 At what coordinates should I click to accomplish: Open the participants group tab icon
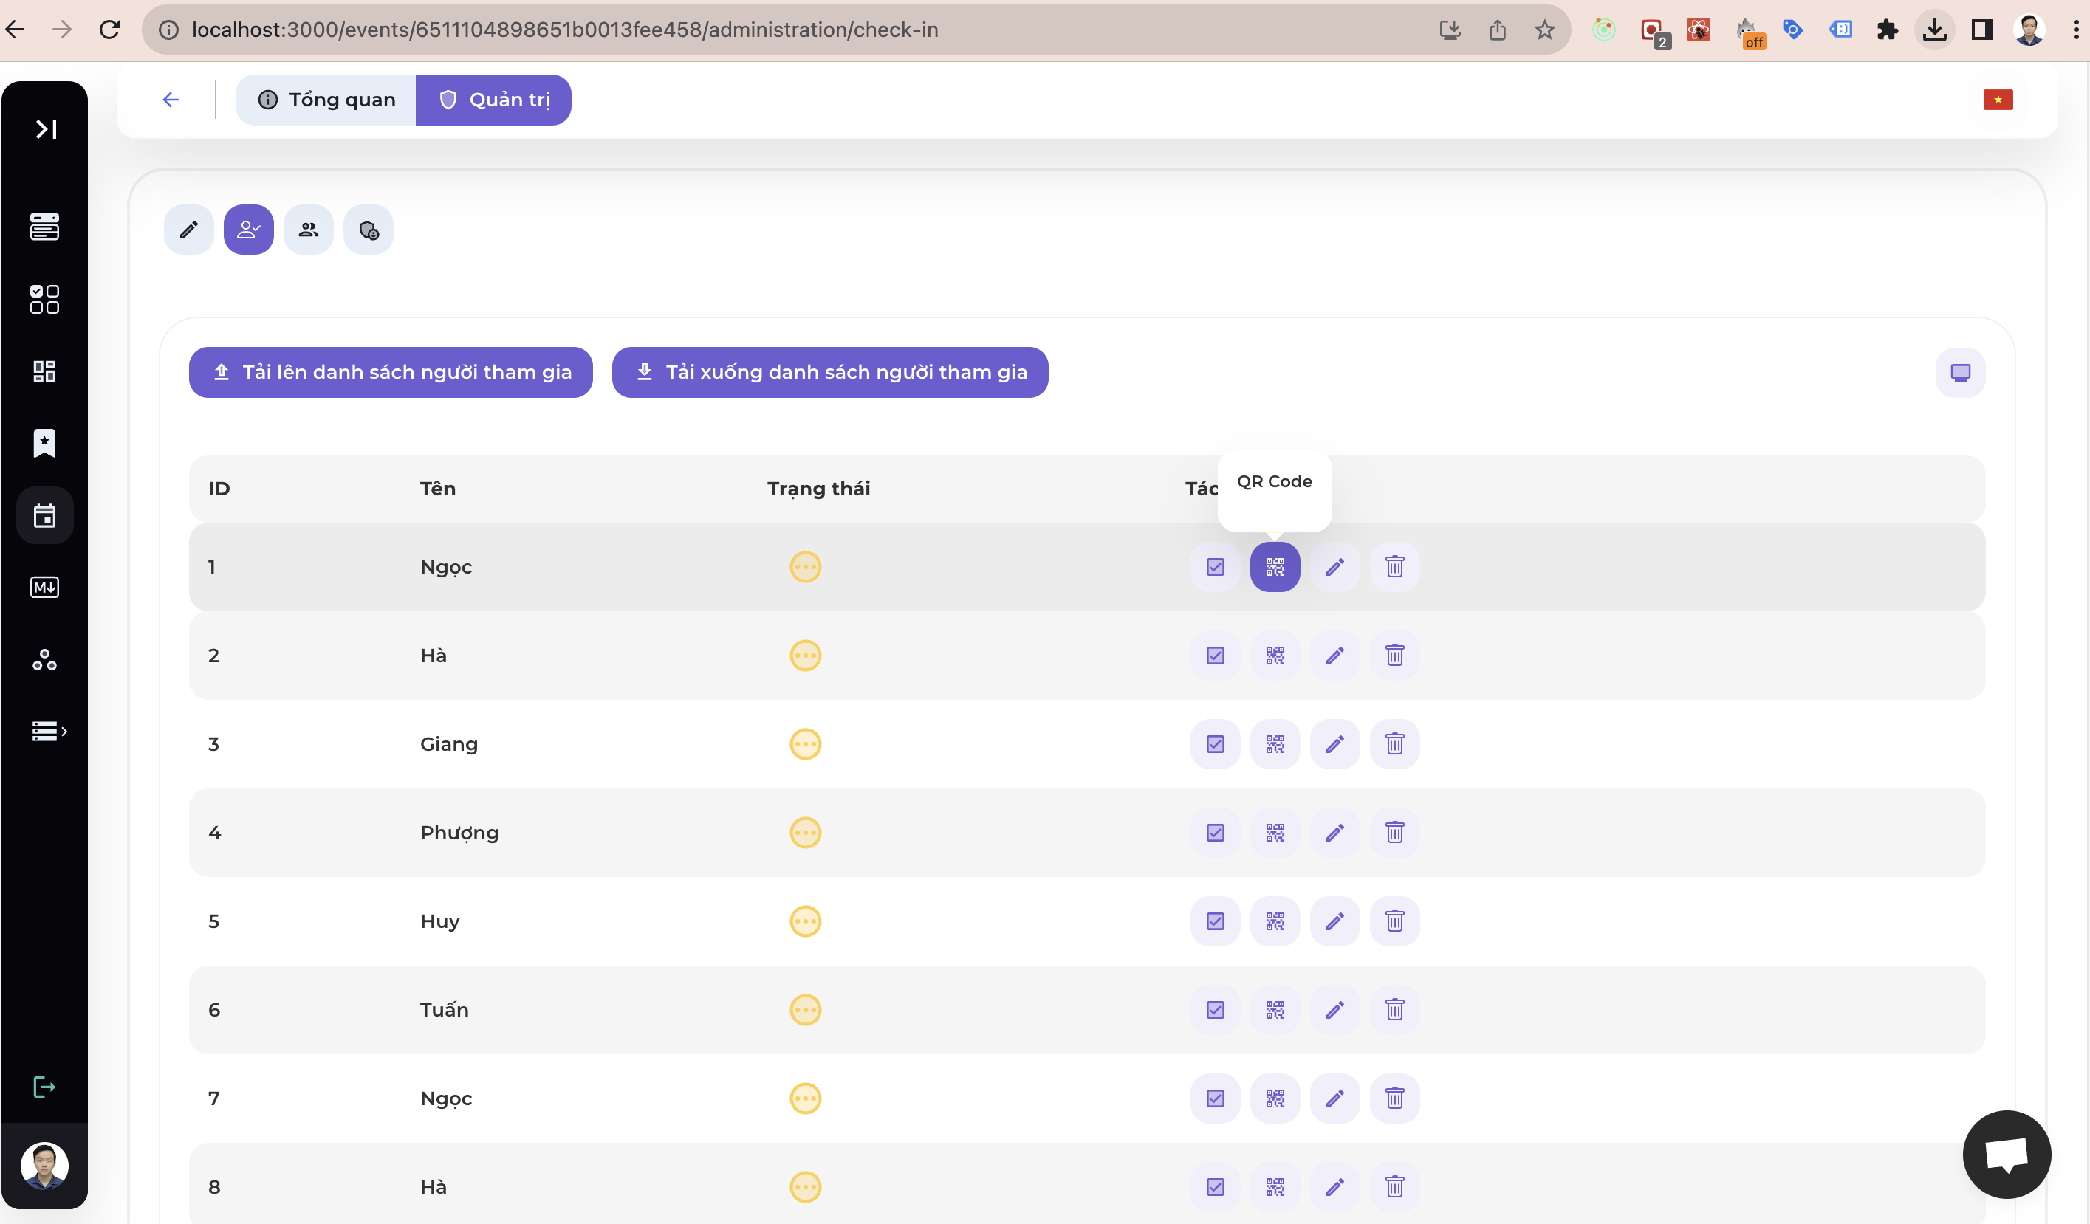[x=309, y=230]
